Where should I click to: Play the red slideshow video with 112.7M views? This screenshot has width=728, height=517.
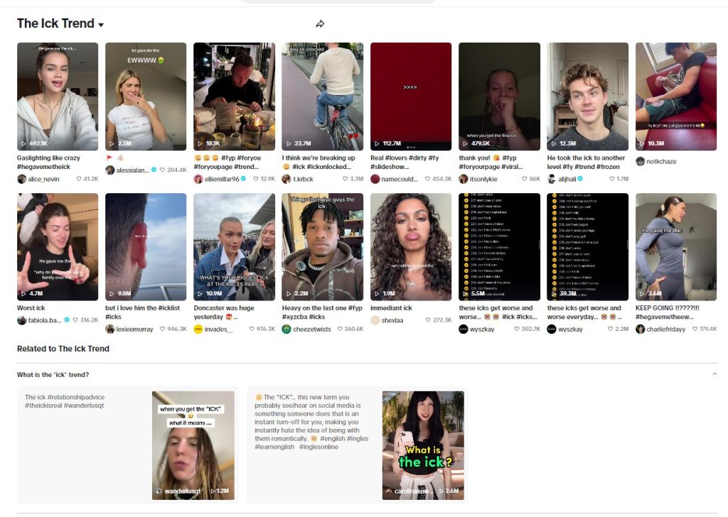tap(411, 97)
